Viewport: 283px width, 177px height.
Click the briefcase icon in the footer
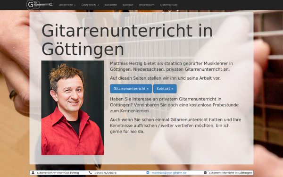click(205, 172)
